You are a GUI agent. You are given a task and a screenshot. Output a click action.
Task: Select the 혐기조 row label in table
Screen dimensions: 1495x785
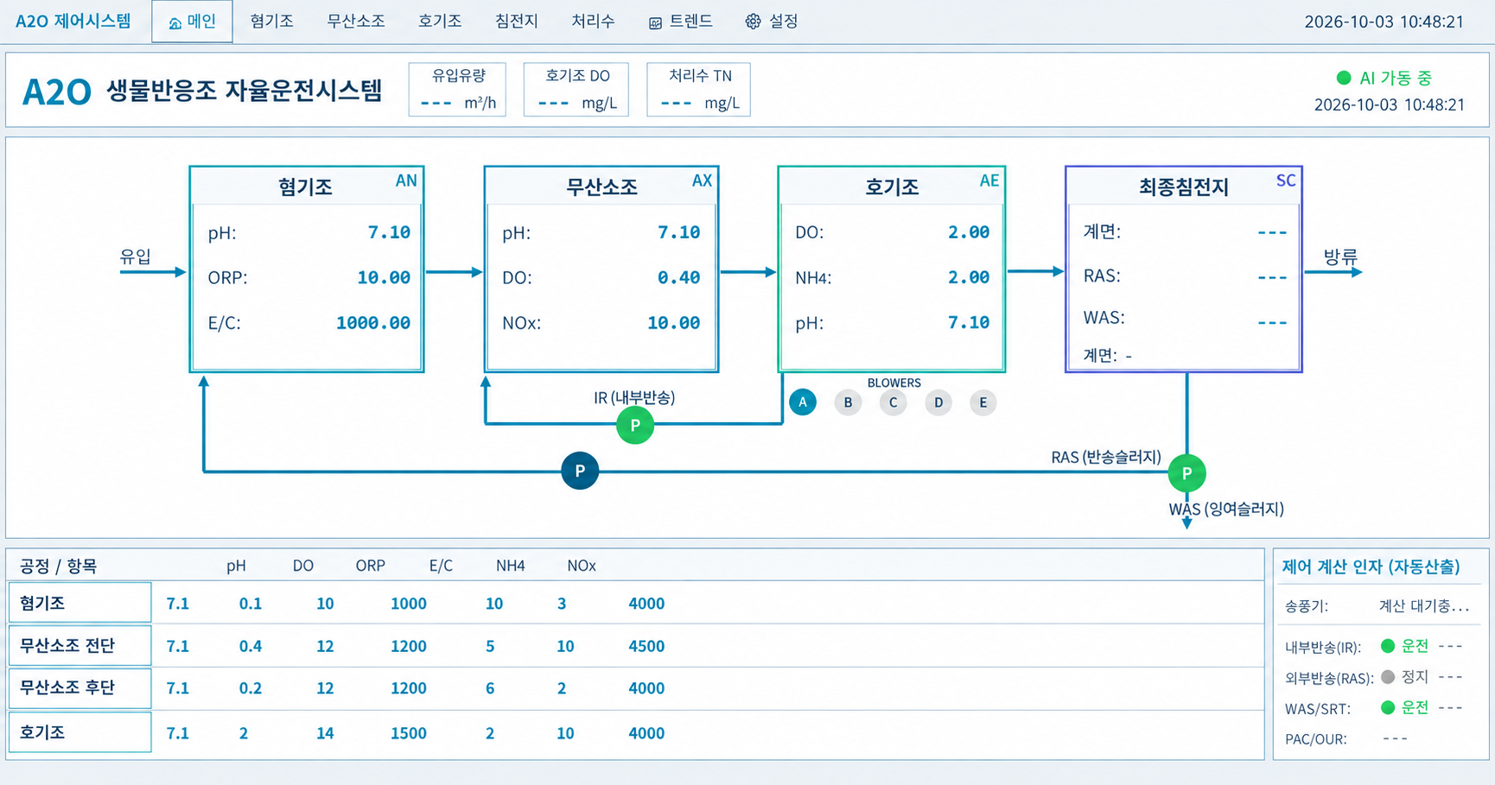coord(80,603)
